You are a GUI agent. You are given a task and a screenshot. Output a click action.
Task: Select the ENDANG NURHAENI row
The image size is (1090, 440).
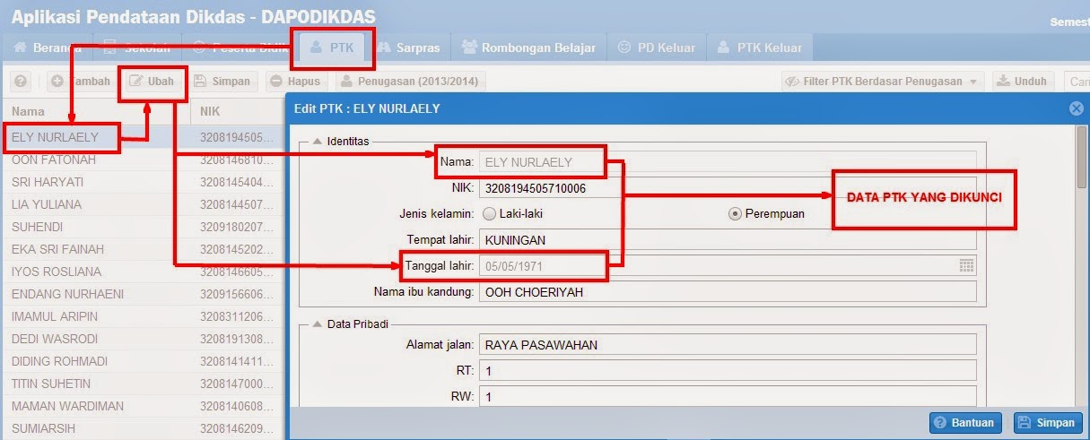pos(143,294)
